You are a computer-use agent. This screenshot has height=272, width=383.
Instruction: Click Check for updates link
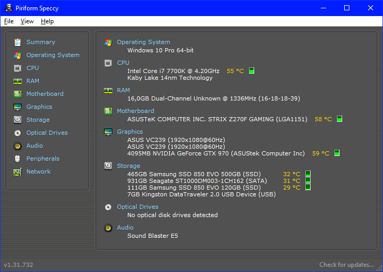tap(346, 265)
